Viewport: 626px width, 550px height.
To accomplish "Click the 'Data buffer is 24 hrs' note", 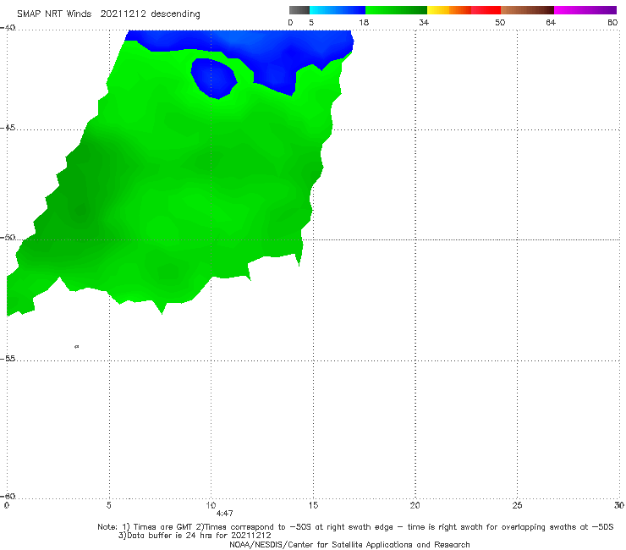I will [195, 536].
